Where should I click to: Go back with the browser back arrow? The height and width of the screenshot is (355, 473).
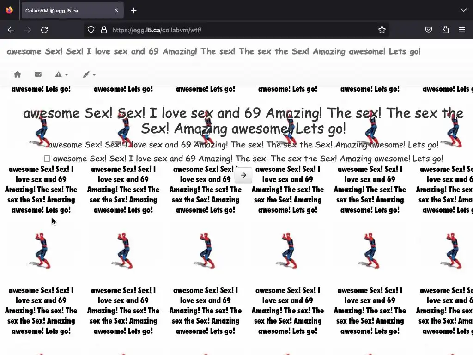coord(11,30)
